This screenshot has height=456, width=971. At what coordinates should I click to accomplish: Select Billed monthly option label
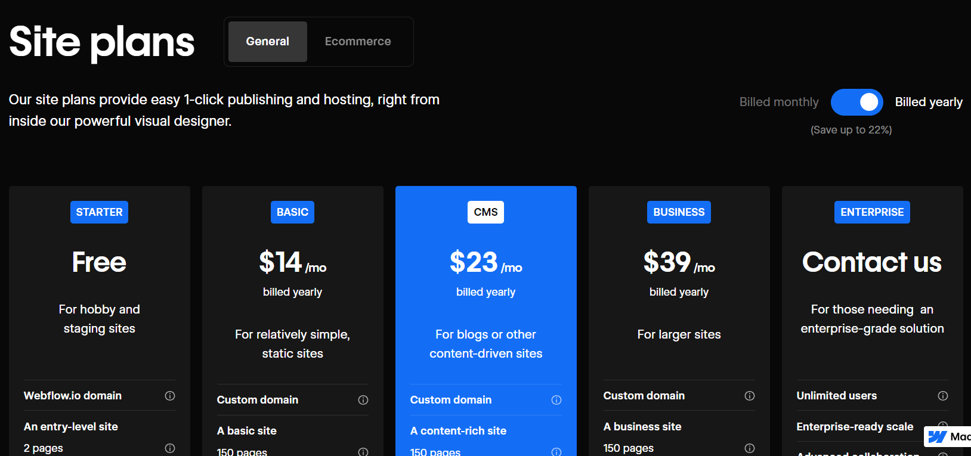coord(778,103)
